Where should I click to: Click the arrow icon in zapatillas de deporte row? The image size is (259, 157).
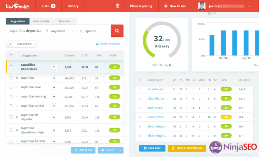click(x=54, y=117)
